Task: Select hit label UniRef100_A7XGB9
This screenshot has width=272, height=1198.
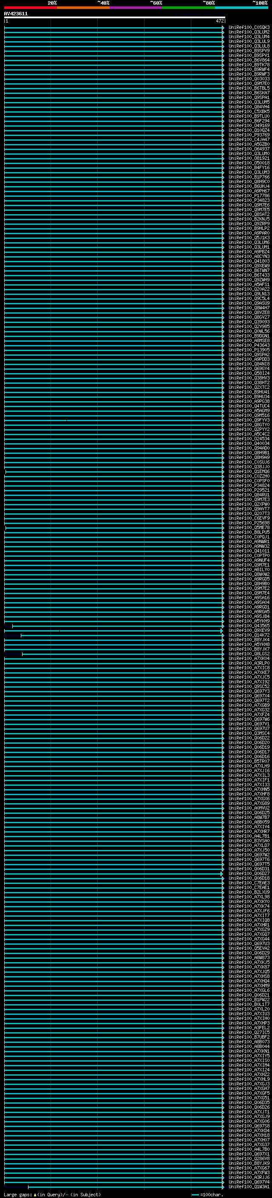Action: 249,705
